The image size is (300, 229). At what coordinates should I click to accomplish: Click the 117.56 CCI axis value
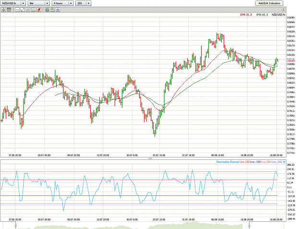click(291, 178)
